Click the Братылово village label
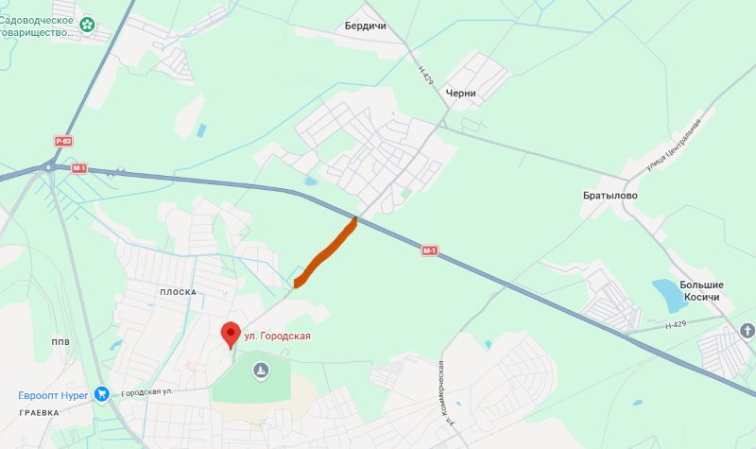This screenshot has height=449, width=756. (x=610, y=196)
